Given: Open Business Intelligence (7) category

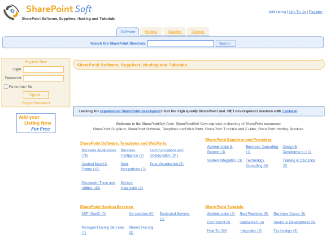Looking at the screenshot, I should click(x=132, y=153).
